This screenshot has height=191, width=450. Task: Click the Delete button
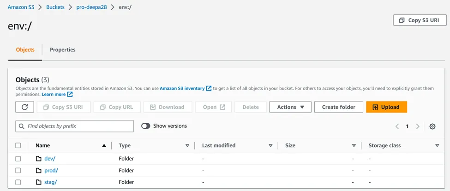[251, 107]
